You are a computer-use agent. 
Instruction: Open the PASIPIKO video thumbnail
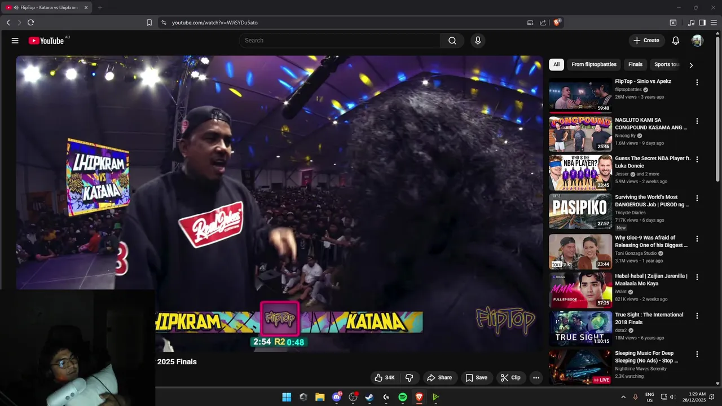click(x=580, y=211)
